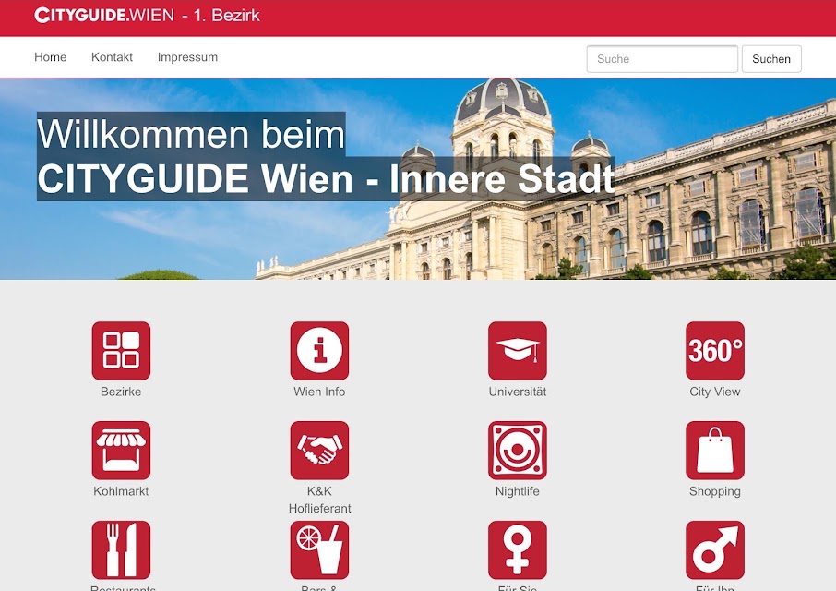
Task: Select the Für Sie female symbol icon
Action: [517, 550]
